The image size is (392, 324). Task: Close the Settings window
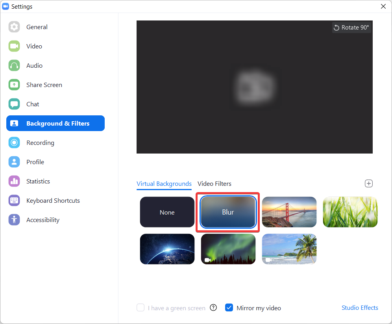pyautogui.click(x=383, y=6)
